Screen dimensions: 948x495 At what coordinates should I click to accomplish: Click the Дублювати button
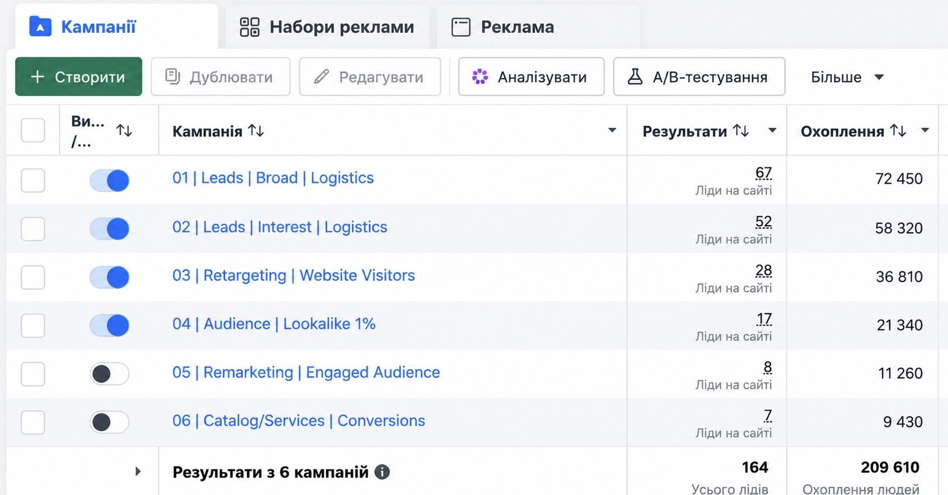click(x=221, y=77)
